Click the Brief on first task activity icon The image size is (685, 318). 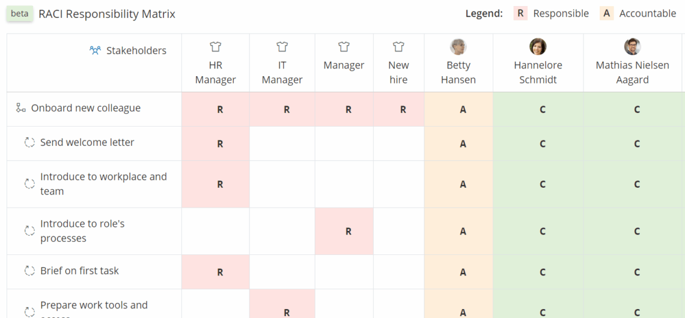29,271
